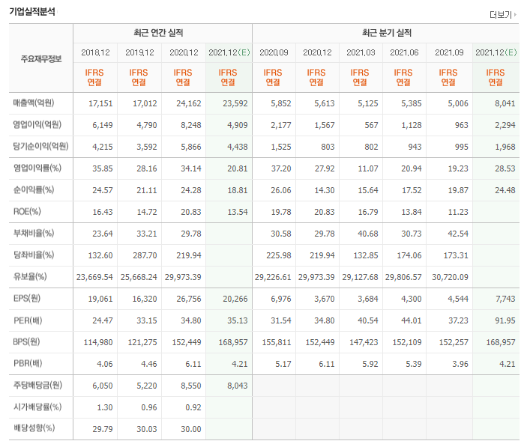Click the 7,743 EPS value

[x=505, y=299]
